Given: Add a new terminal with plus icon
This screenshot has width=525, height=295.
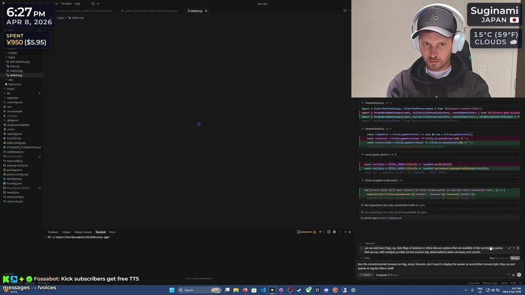Looking at the screenshot, I should click(320, 232).
